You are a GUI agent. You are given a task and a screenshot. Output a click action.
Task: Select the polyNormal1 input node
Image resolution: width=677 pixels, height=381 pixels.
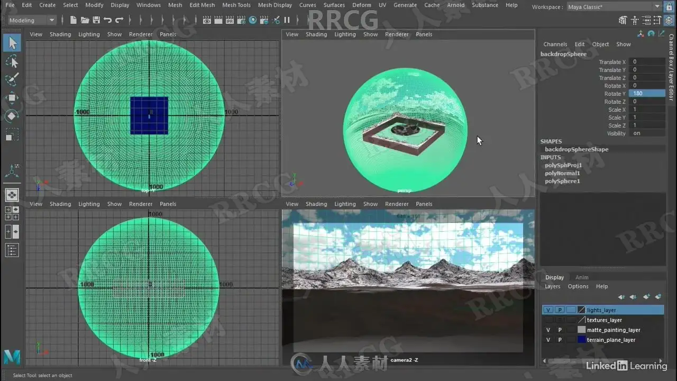point(562,173)
